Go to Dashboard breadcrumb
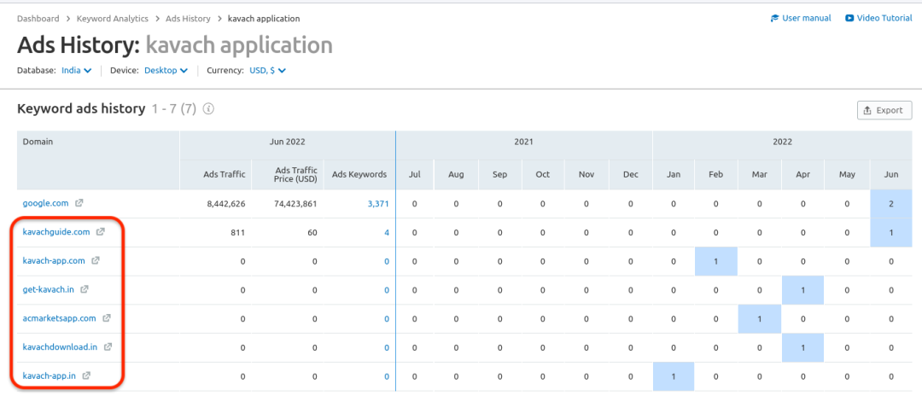Image resolution: width=922 pixels, height=401 pixels. tap(38, 18)
